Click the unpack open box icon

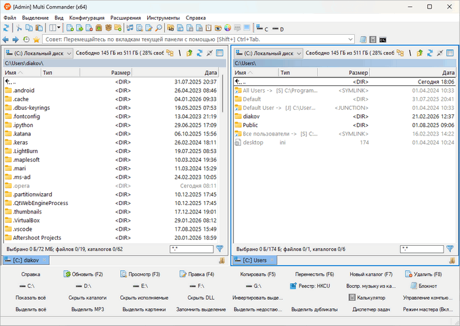coord(108,28)
